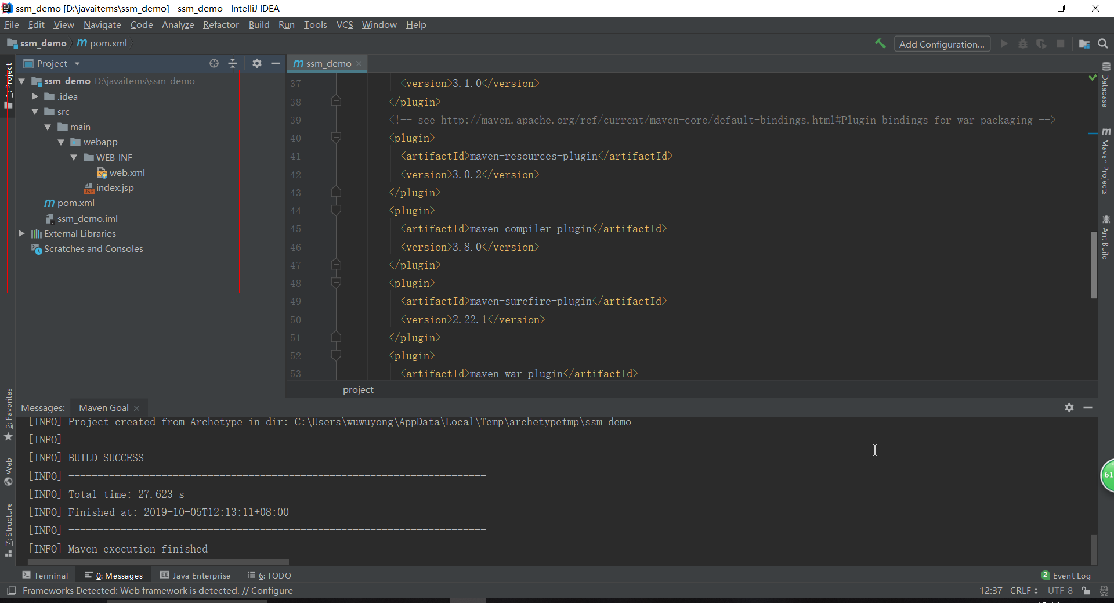This screenshot has width=1114, height=603.
Task: Collapse all in the Project panel
Action: point(233,63)
